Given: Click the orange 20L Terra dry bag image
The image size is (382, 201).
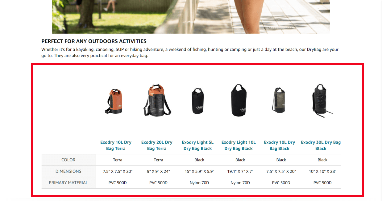Looking at the screenshot, I should tap(157, 100).
